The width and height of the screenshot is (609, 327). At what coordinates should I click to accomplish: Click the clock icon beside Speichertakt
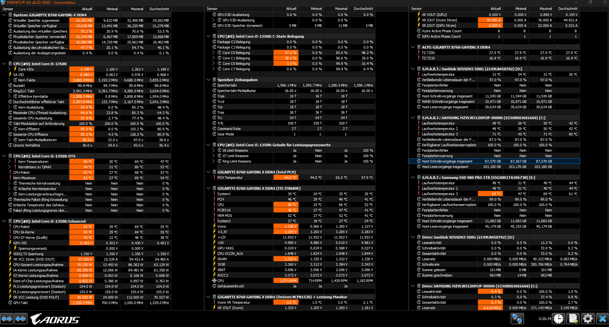click(x=214, y=85)
